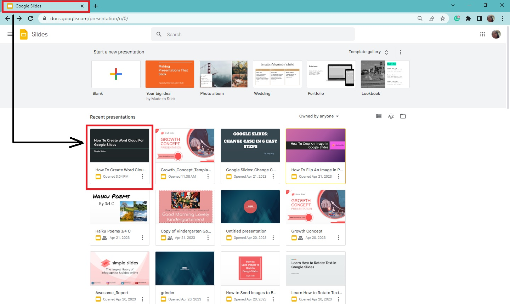This screenshot has width=510, height=304.
Task: Open the main hamburger menu
Action: click(x=10, y=34)
